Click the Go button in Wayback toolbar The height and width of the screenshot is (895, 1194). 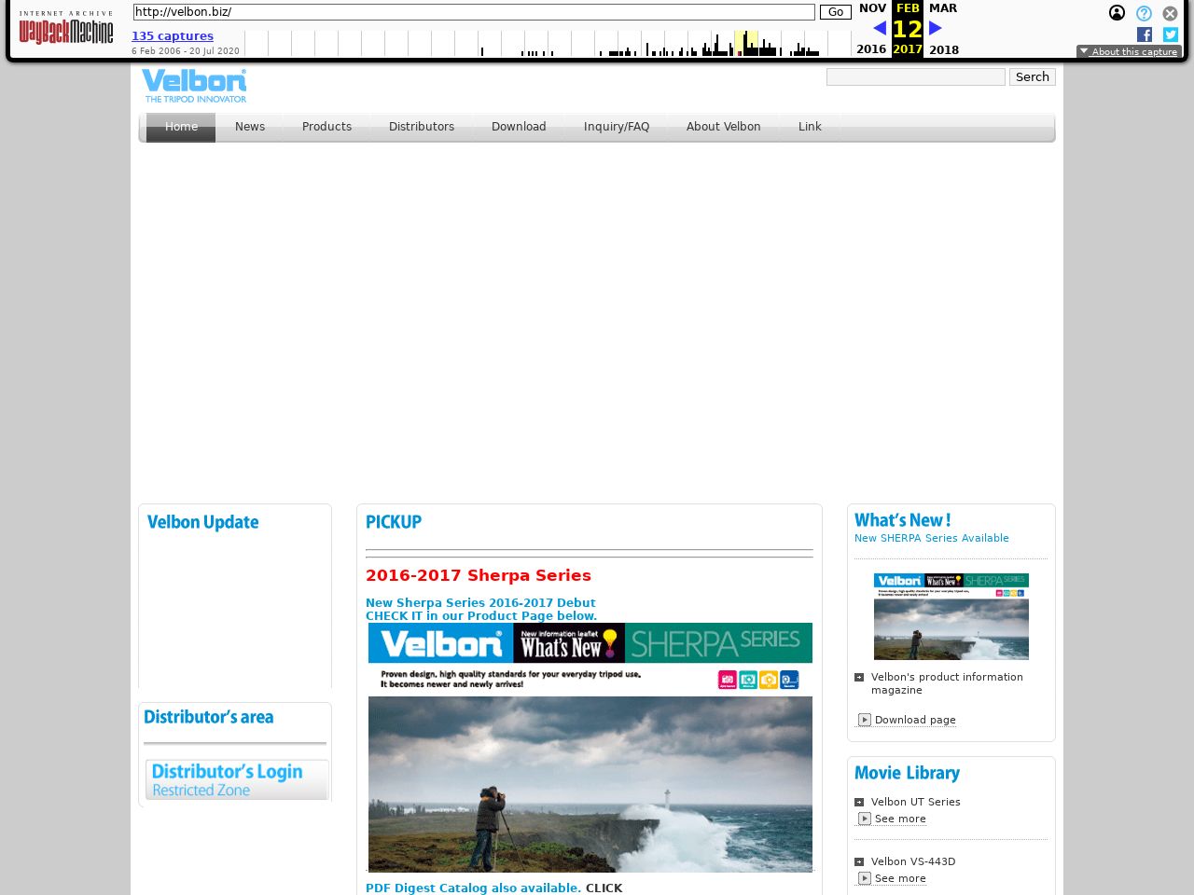[835, 12]
